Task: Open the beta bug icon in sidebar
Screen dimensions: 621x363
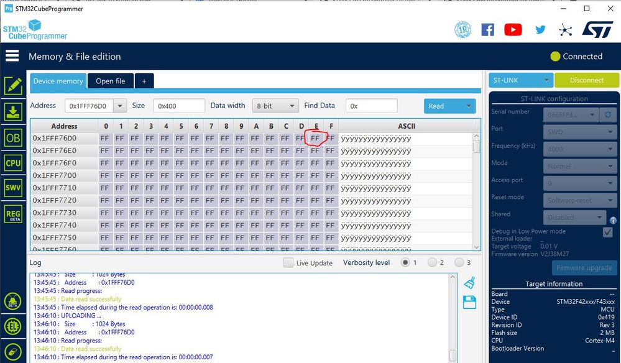Action: pos(12,301)
